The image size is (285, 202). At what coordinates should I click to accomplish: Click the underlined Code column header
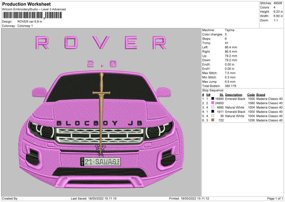[251, 94]
